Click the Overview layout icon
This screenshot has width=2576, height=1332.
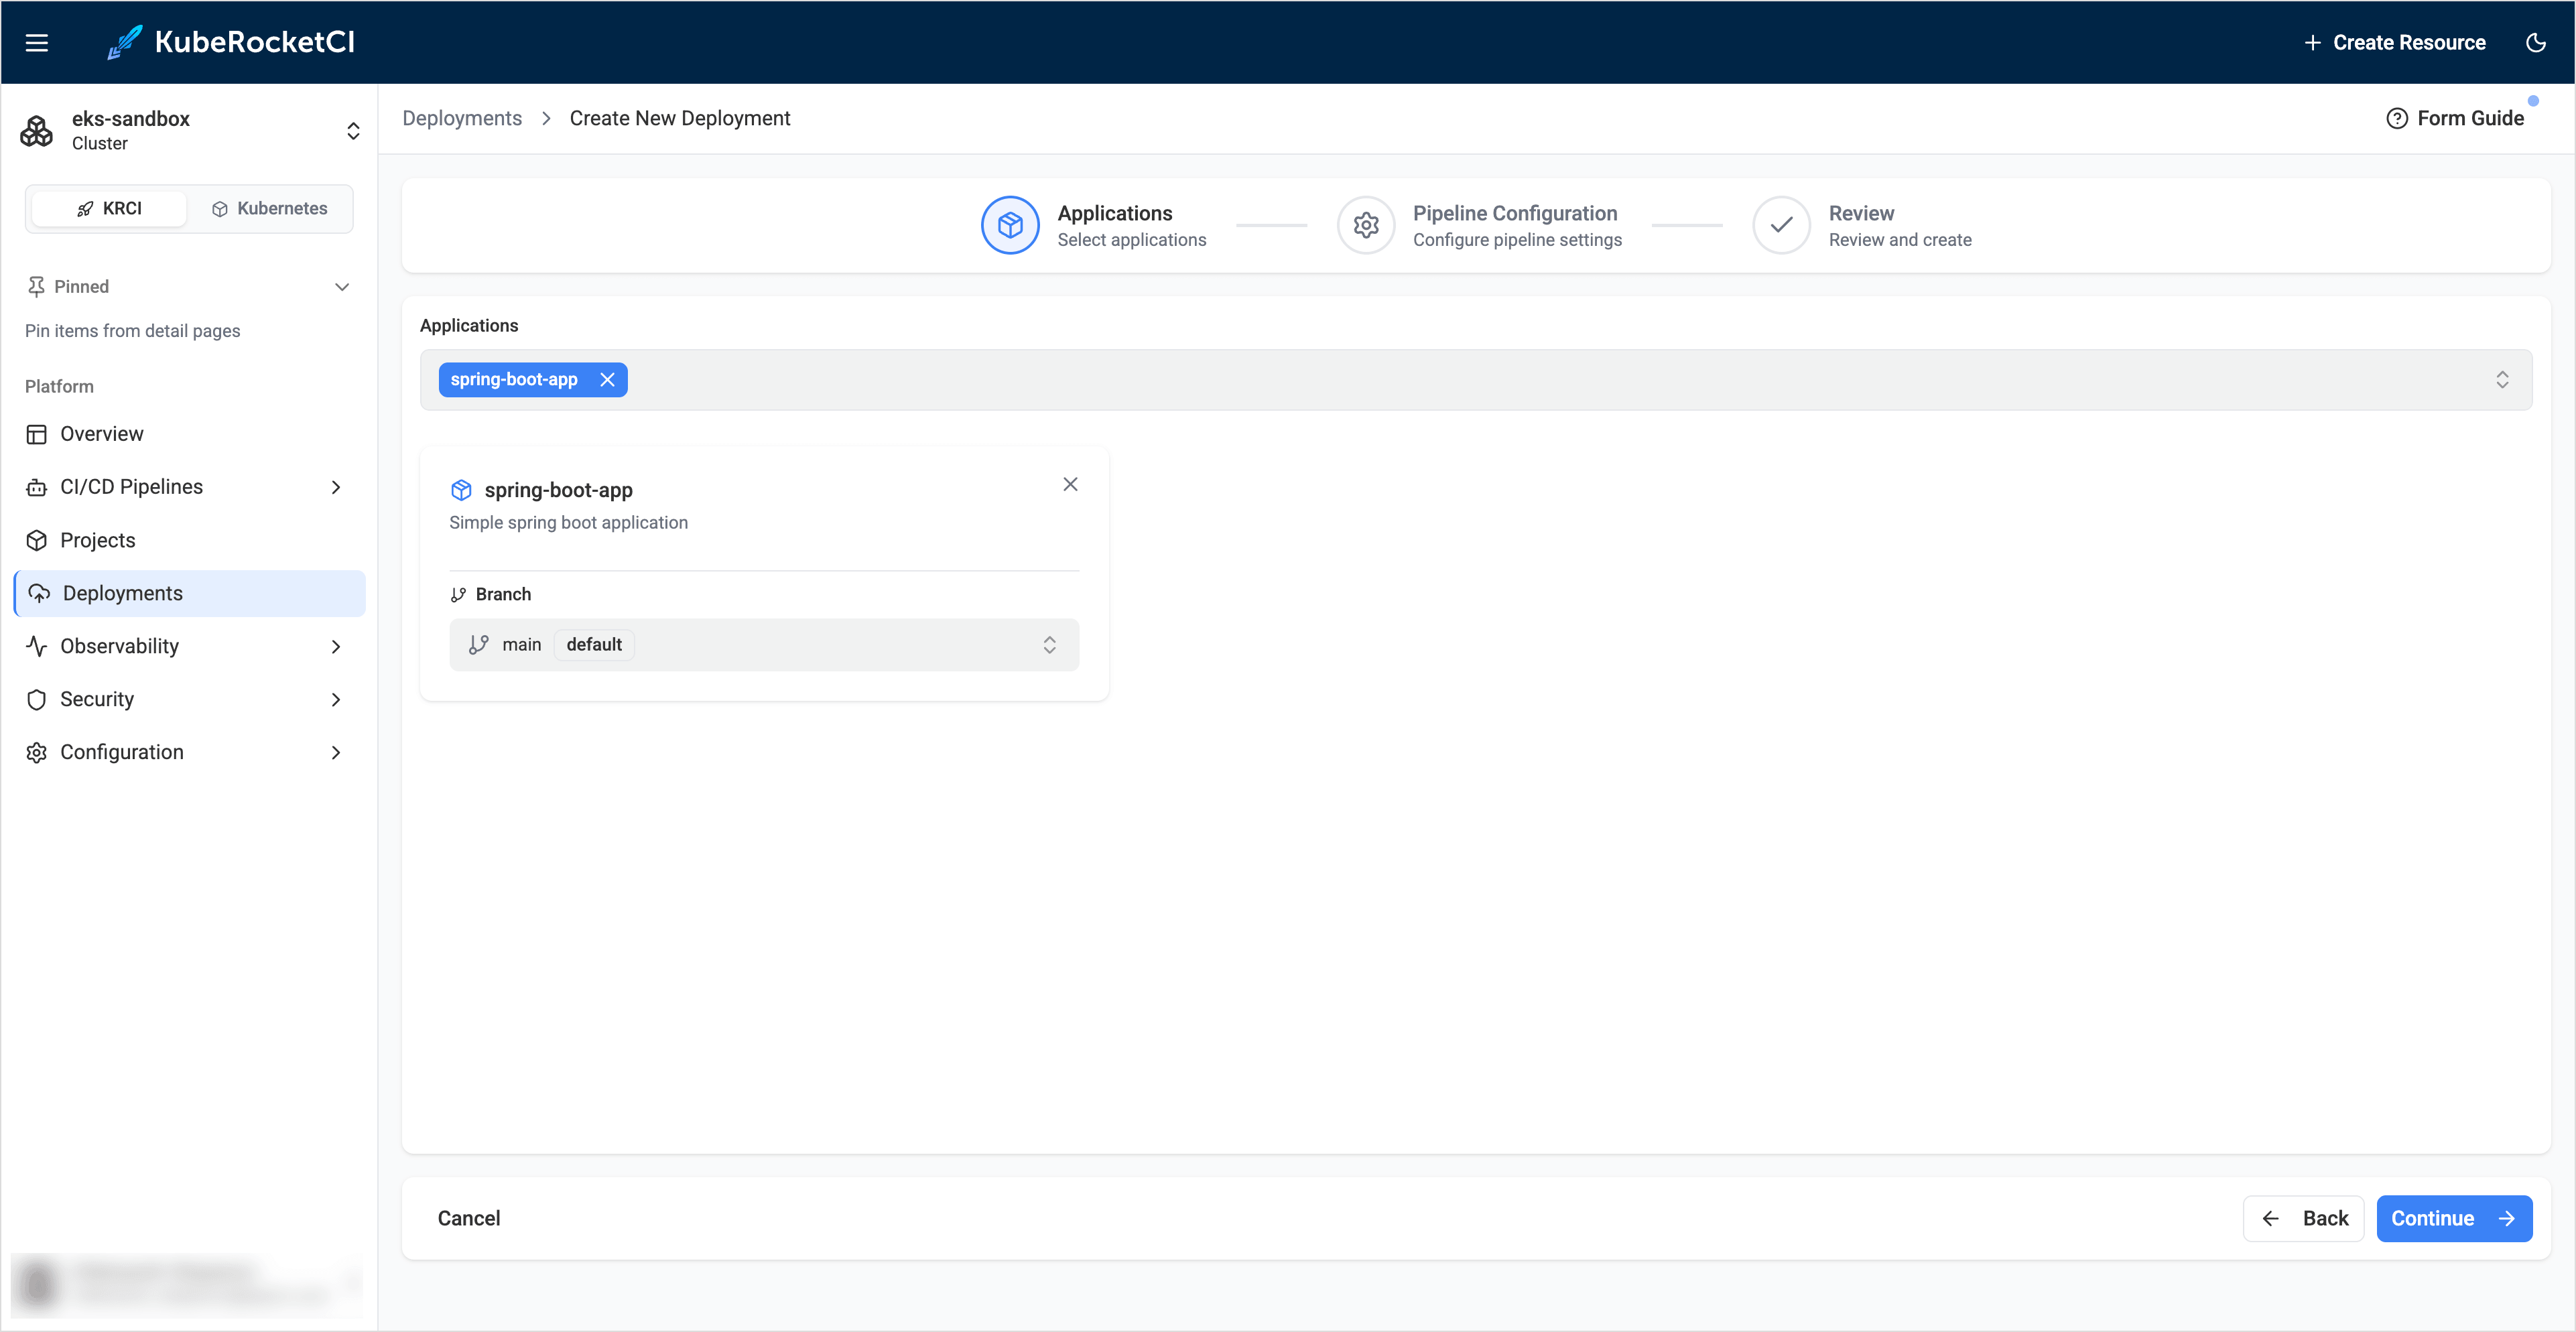(37, 434)
